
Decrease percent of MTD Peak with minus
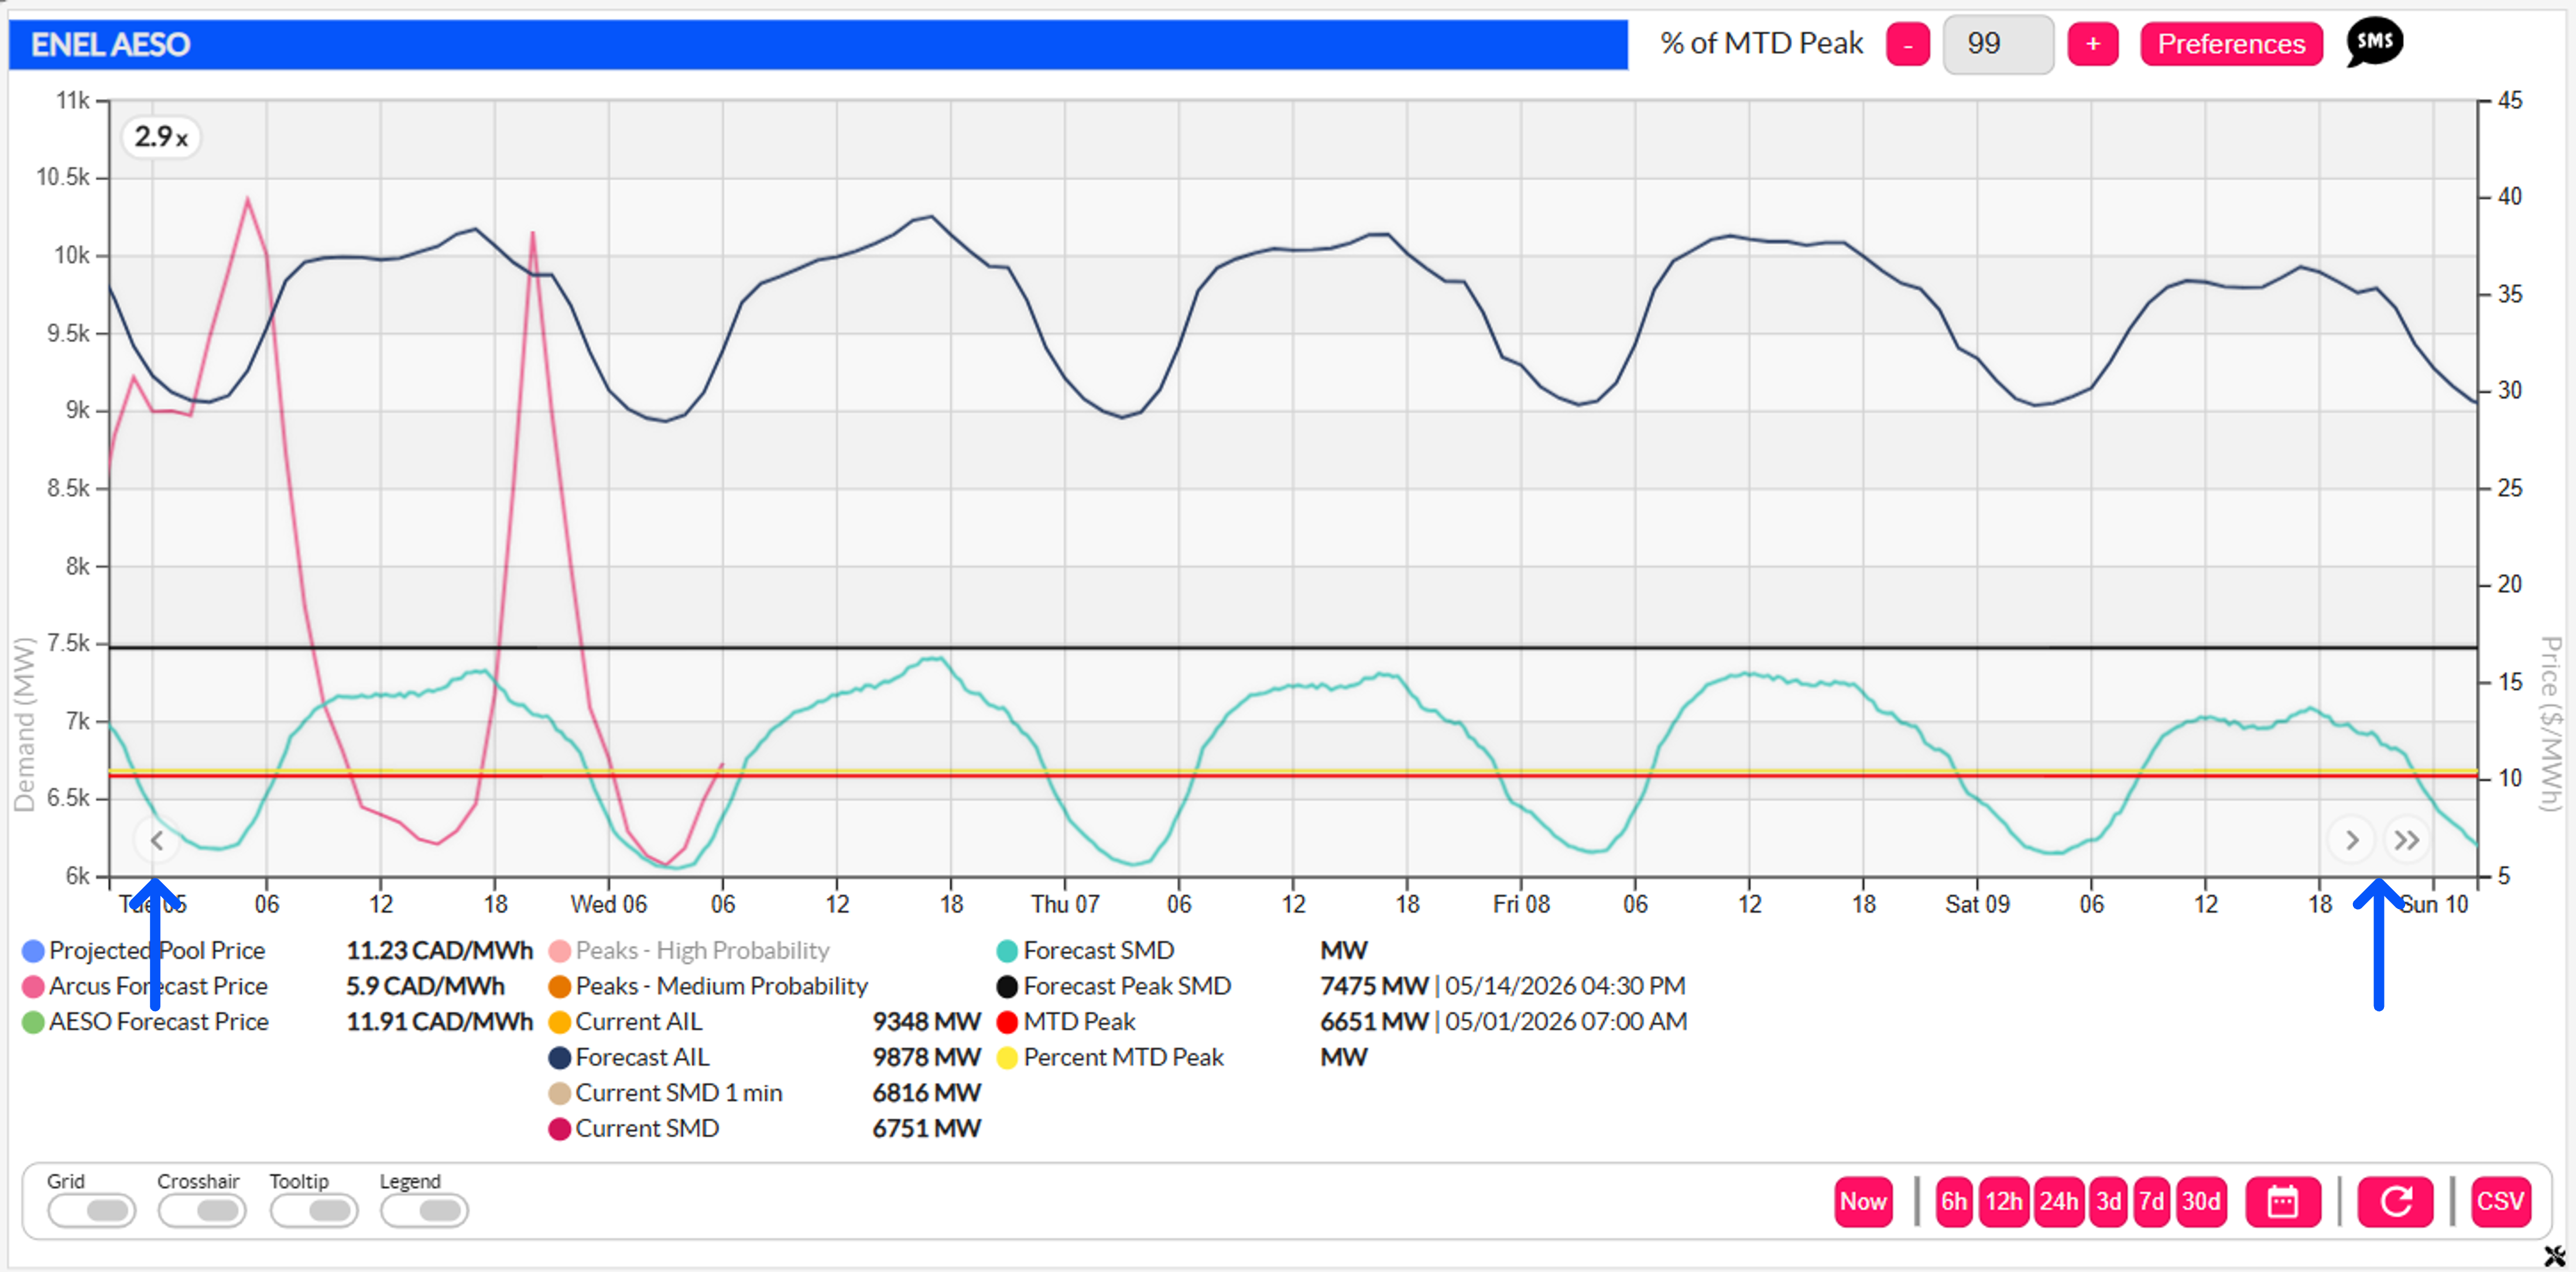point(1908,44)
